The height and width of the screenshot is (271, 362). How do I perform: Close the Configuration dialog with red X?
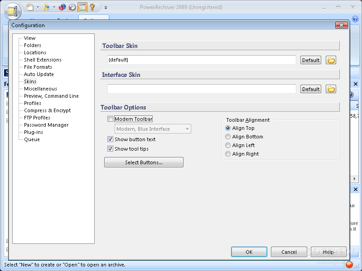coord(342,25)
